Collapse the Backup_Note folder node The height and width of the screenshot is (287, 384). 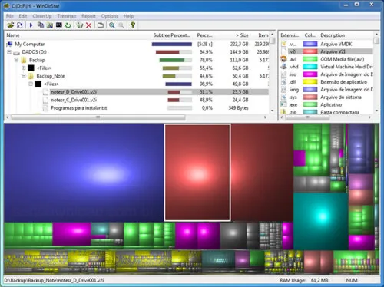point(24,76)
